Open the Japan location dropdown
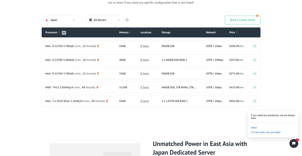 [60, 20]
